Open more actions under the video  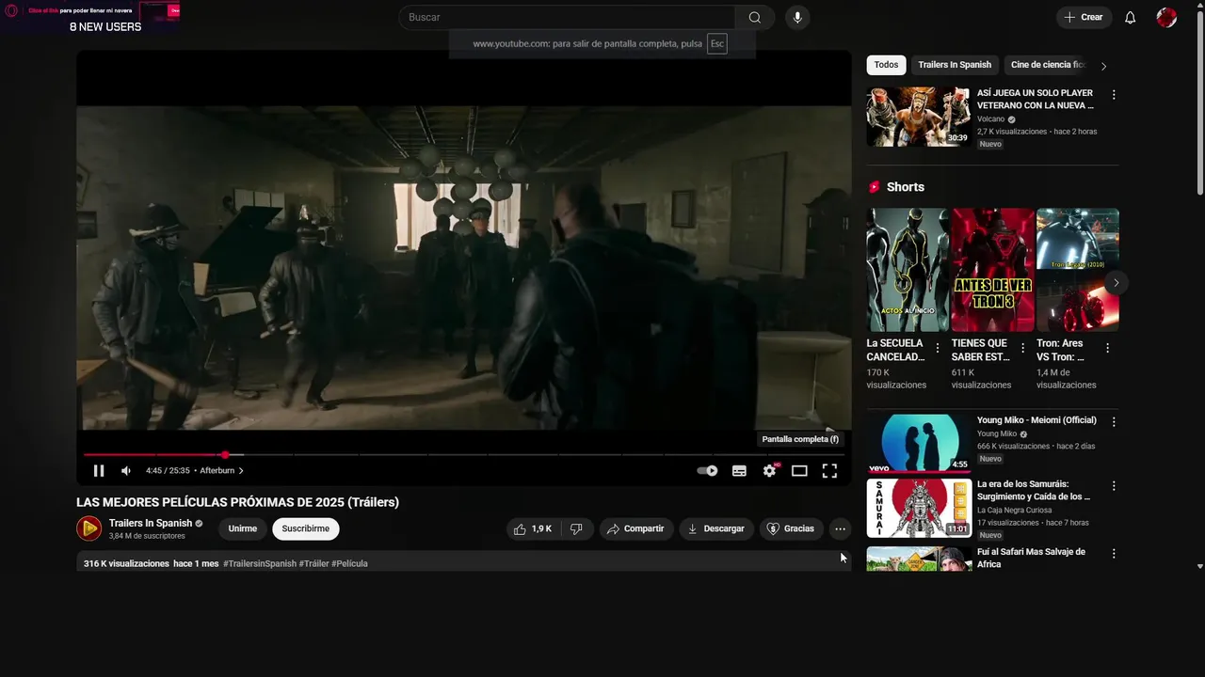point(840,528)
